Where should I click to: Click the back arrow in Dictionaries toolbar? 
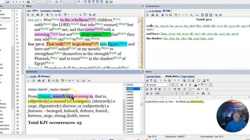click(28, 80)
